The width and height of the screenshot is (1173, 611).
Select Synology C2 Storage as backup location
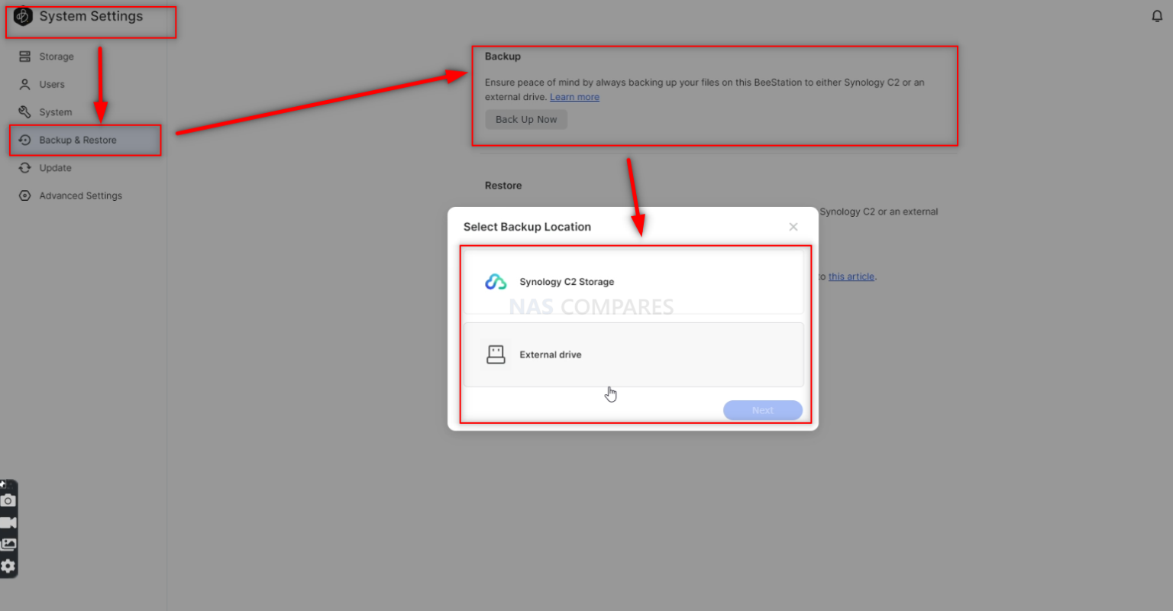[x=634, y=281]
